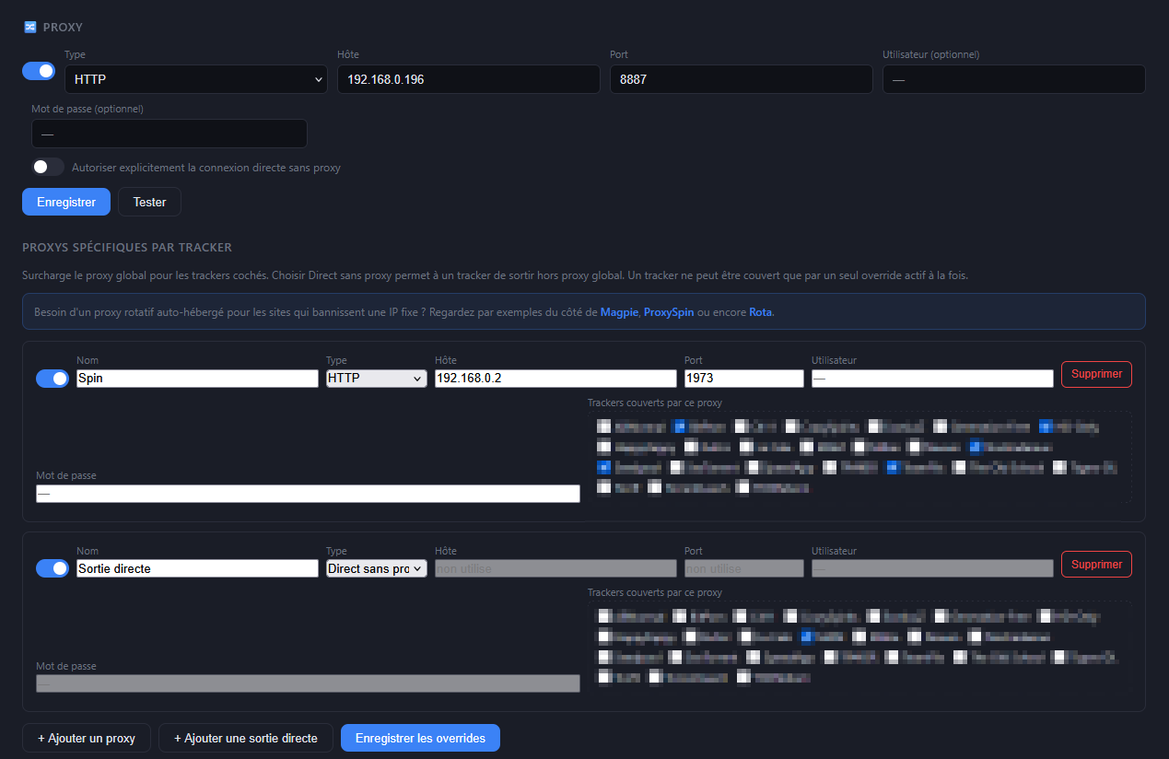The image size is (1169, 759).
Task: Open the Direct sans proxy Type dropdown
Action: (377, 568)
